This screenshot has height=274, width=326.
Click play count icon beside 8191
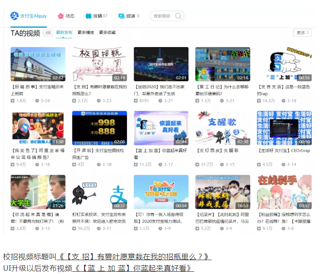tap(136, 101)
